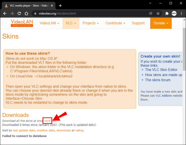Open the VLC Addons website link

click(164, 96)
